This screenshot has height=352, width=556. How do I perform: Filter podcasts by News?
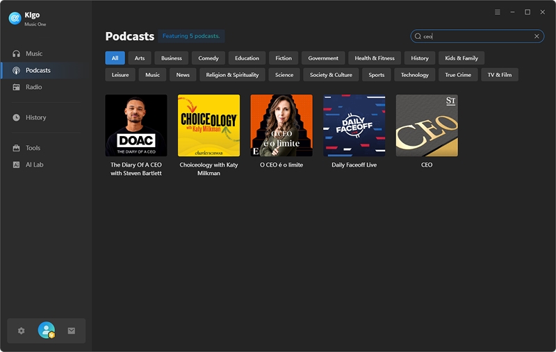pyautogui.click(x=183, y=75)
